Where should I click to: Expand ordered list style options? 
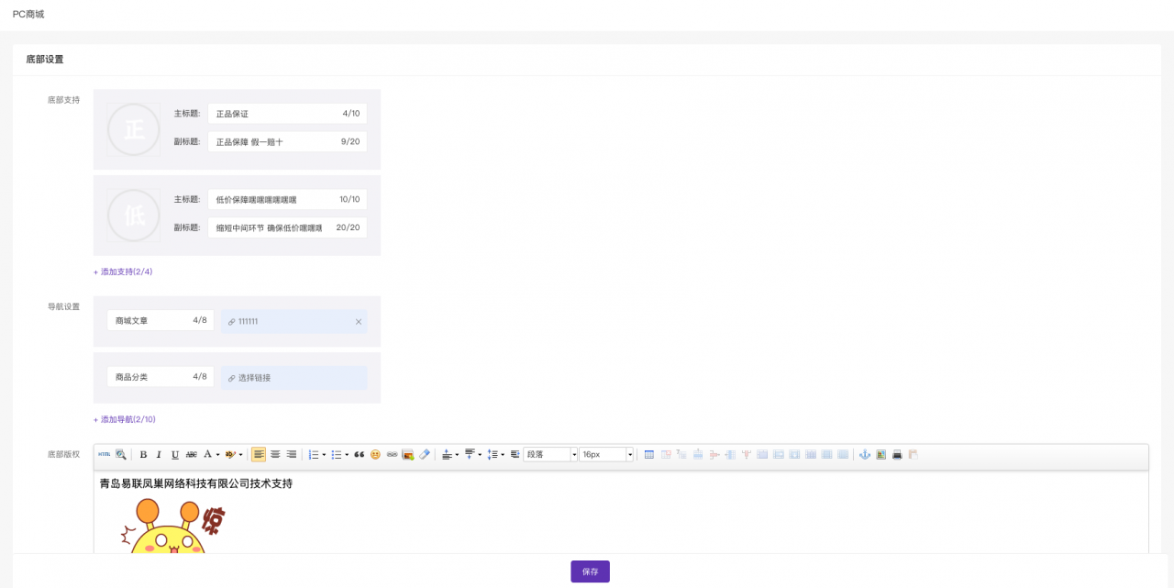pyautogui.click(x=325, y=454)
